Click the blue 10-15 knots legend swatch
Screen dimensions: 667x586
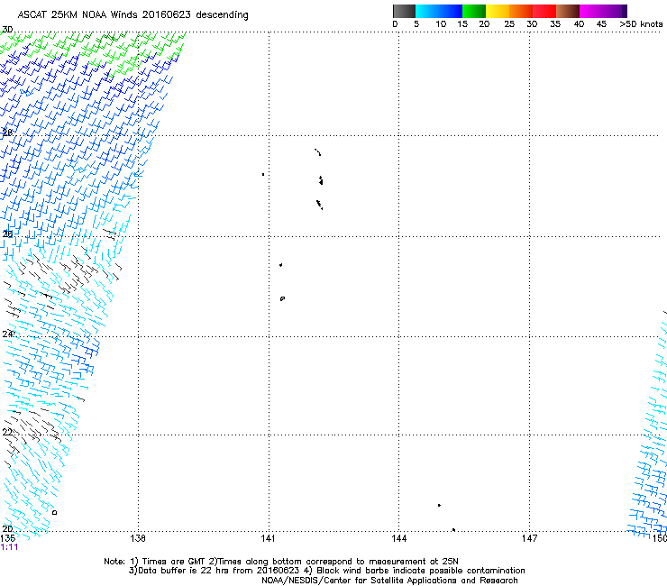coord(451,11)
